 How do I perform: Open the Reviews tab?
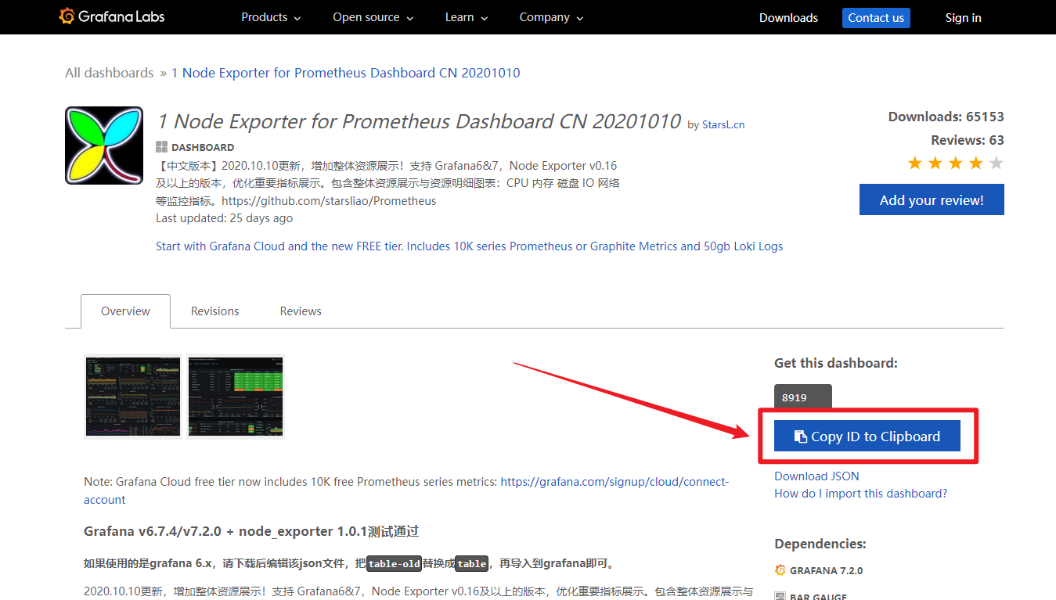(301, 311)
